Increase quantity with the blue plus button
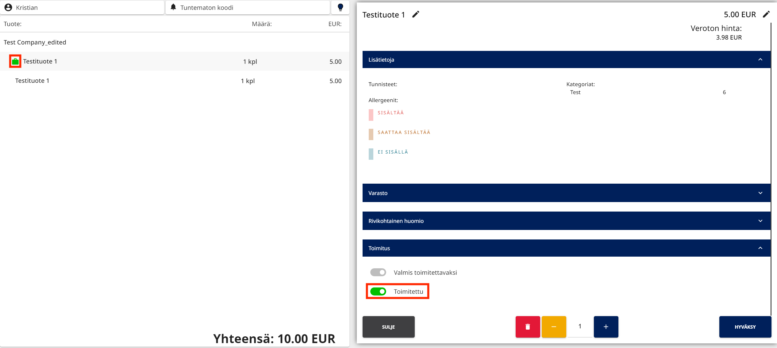Screen dimensions: 777x348 point(606,327)
